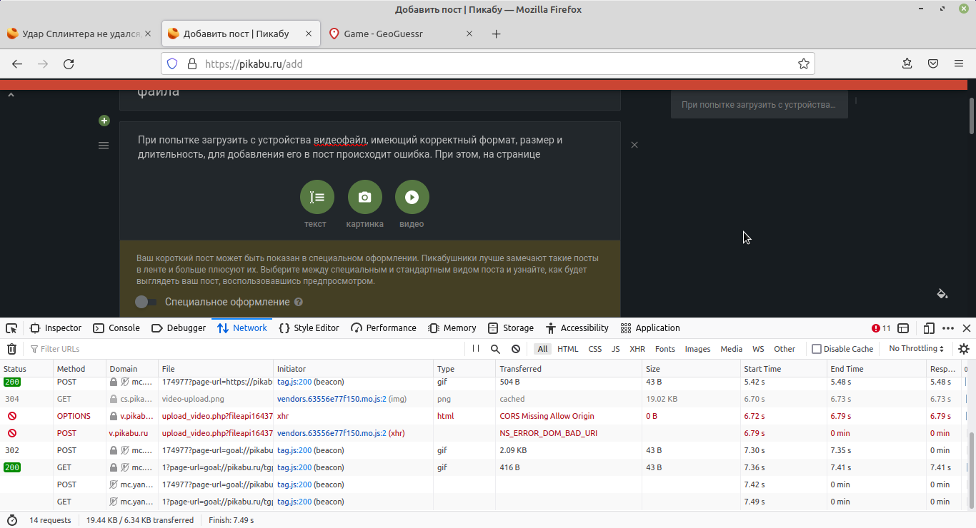Screen dimensions: 976x528
Task: Open the help icon beside 'Специальное оформление'
Action: tap(299, 302)
